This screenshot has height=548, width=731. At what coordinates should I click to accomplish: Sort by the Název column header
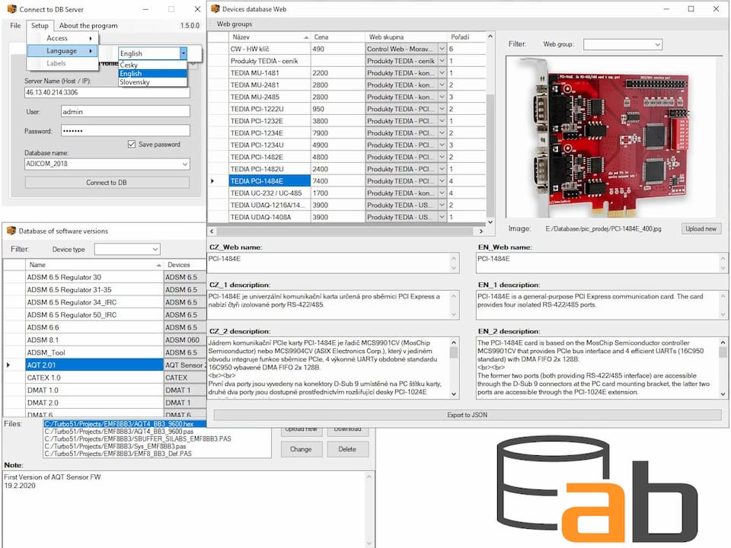(x=270, y=37)
